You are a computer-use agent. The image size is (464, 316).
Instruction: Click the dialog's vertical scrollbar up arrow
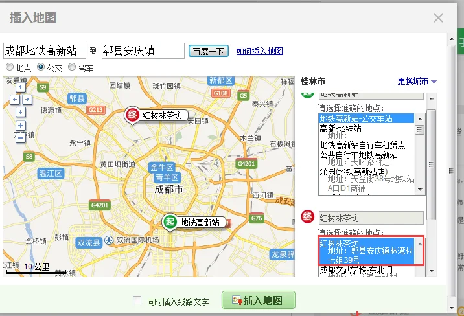click(x=452, y=39)
